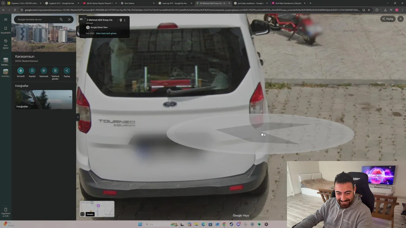Open File Explorer from taskbar
The height and width of the screenshot is (228, 406).
pyautogui.click(x=197, y=224)
